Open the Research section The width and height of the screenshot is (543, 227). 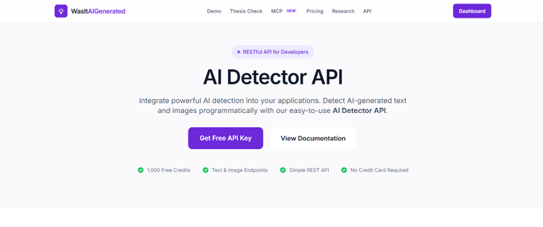343,11
